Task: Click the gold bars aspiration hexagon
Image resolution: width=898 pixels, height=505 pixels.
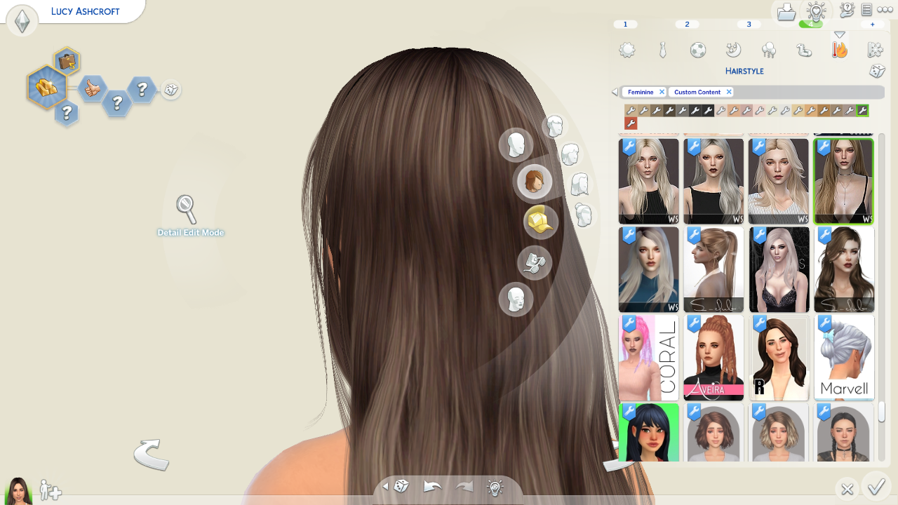Action: (47, 88)
